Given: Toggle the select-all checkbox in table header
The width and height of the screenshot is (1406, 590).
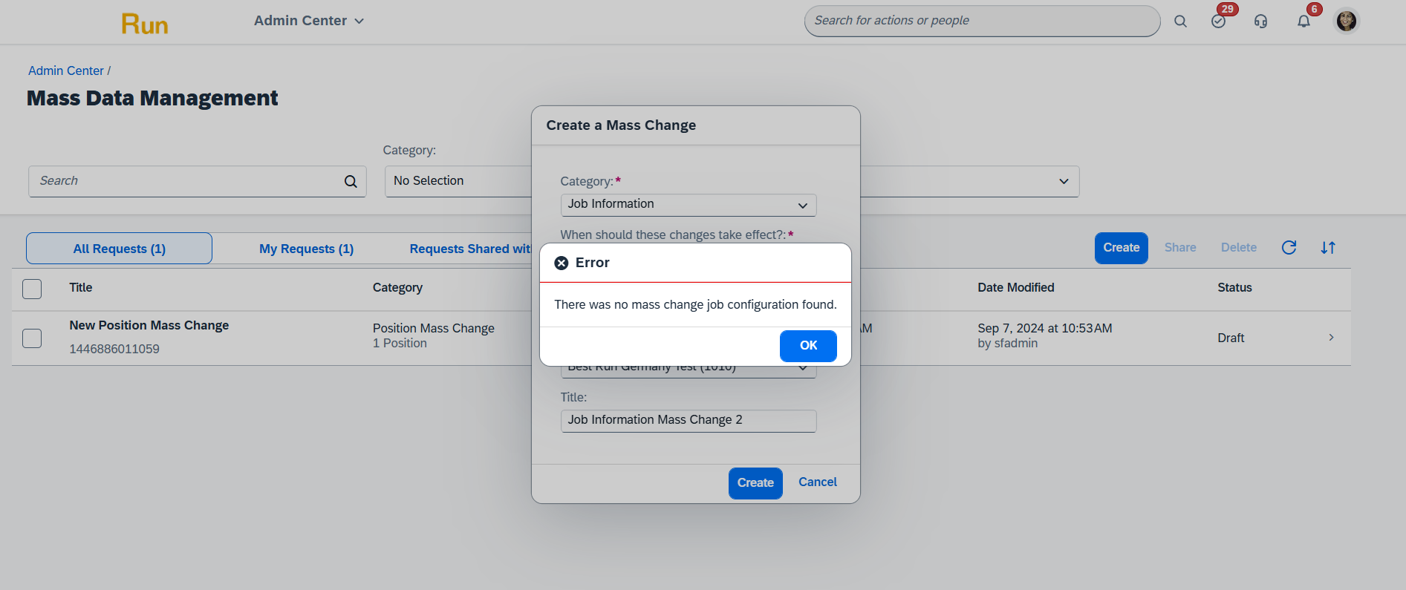Looking at the screenshot, I should (32, 289).
